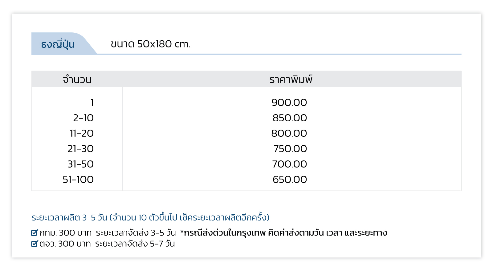Click the 900.00 price value

pyautogui.click(x=289, y=102)
